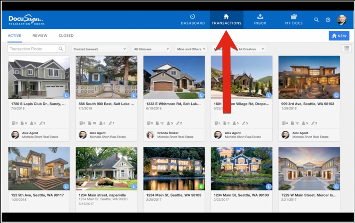Open the Dashboard from the top navigation
Image resolution: width=355 pixels, height=223 pixels.
[193, 19]
